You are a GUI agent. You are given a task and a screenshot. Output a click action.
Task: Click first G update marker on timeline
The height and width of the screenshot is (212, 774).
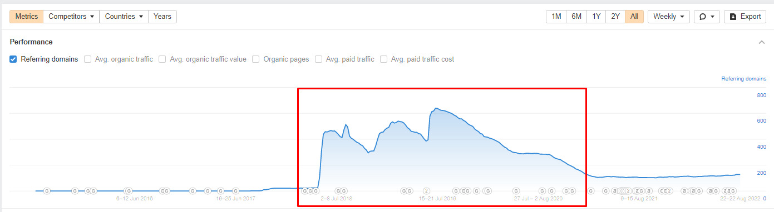[47, 191]
